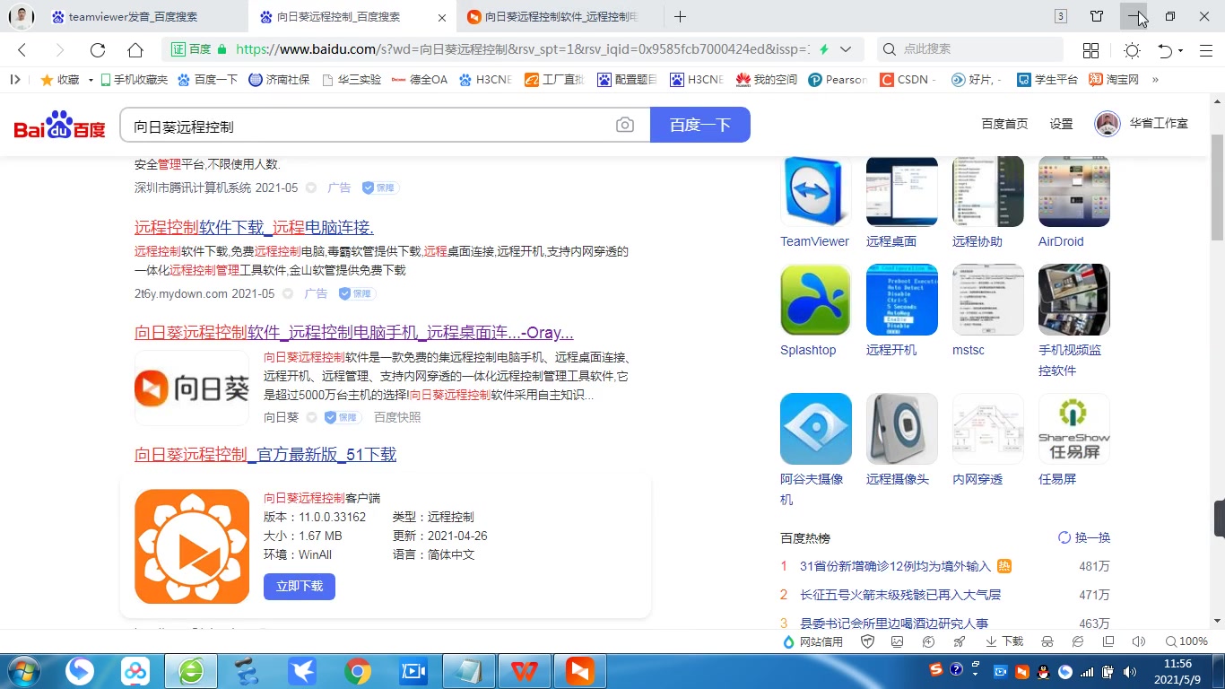This screenshot has width=1225, height=689.
Task: Go back using the browser back arrow
Action: [22, 50]
